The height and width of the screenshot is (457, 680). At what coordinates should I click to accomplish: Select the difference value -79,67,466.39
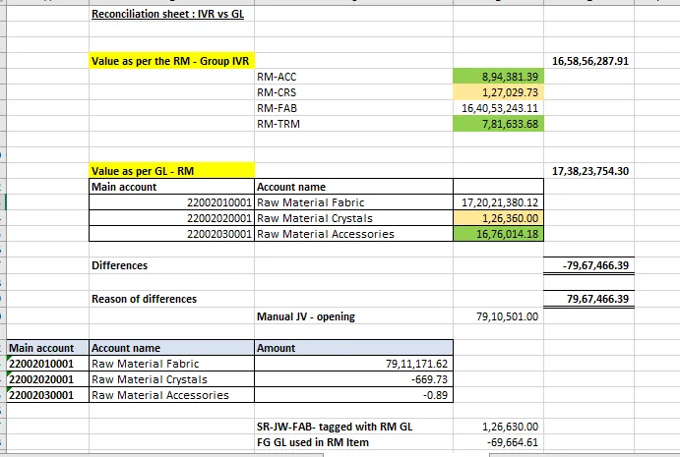coord(588,265)
